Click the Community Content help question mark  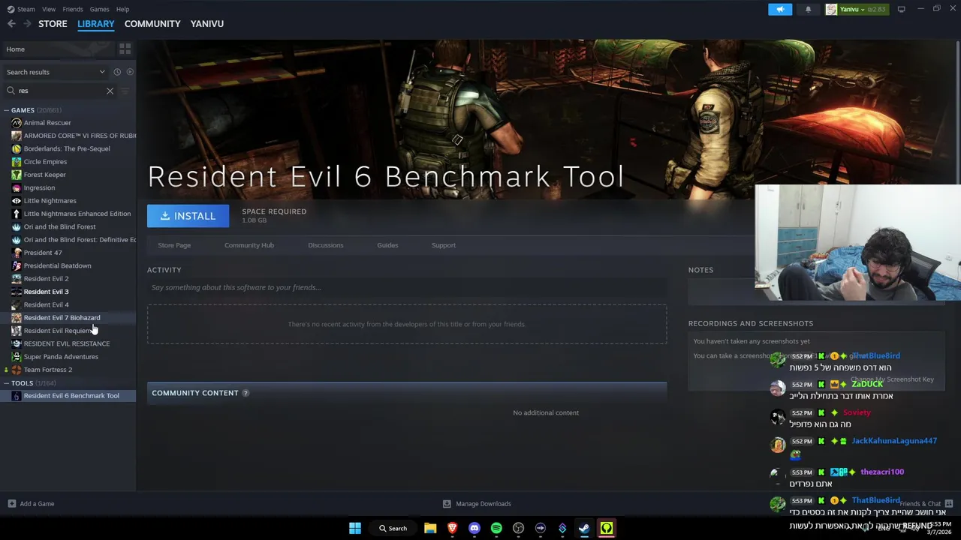tap(246, 393)
